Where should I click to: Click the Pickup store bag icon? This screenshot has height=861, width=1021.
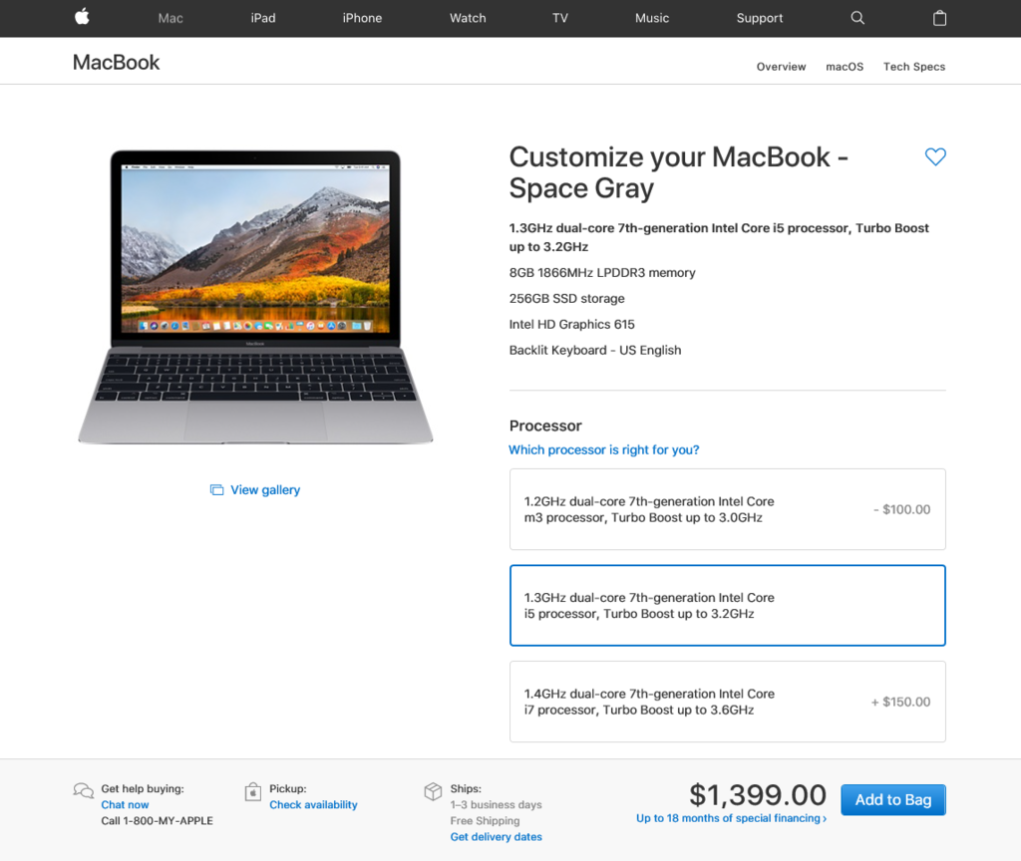tap(252, 791)
